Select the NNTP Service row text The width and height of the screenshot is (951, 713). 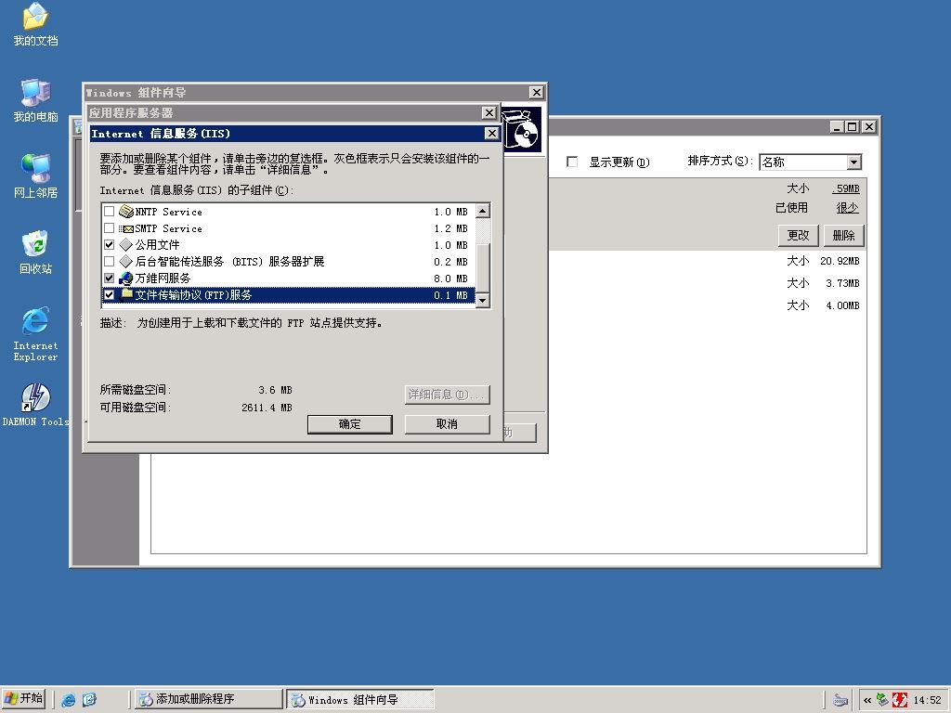(169, 212)
